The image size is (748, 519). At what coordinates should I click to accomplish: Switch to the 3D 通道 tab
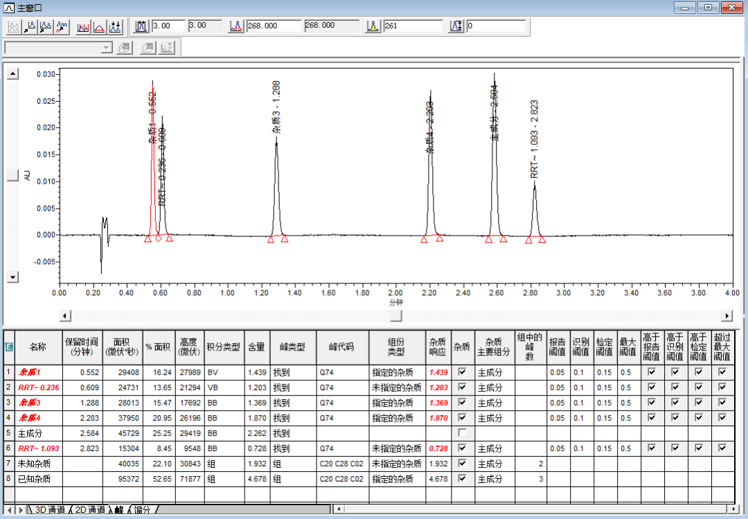click(50, 510)
